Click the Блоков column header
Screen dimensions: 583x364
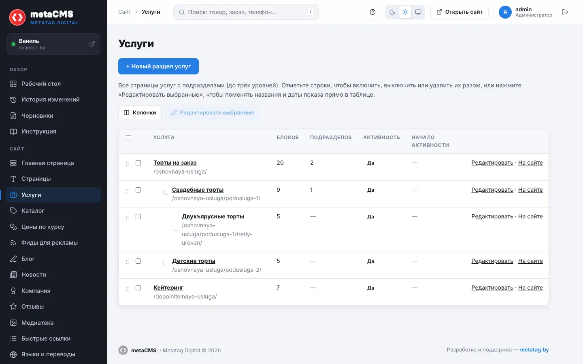click(287, 138)
